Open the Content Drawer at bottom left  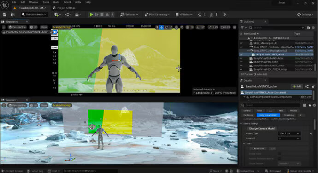click(12, 171)
